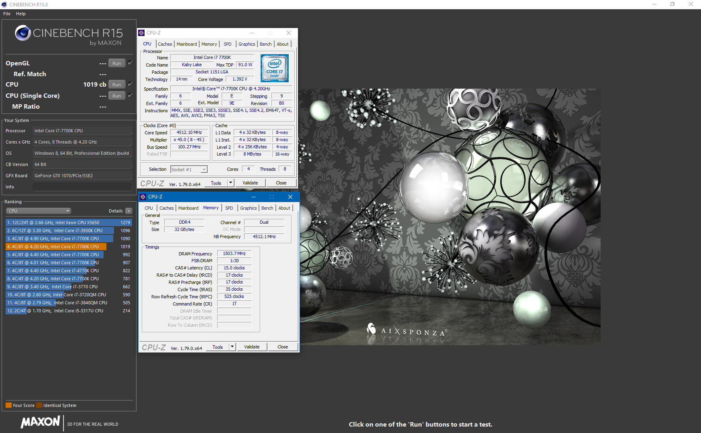701x433 pixels.
Task: Open the Socket #1 selection dropdown
Action: click(x=189, y=170)
